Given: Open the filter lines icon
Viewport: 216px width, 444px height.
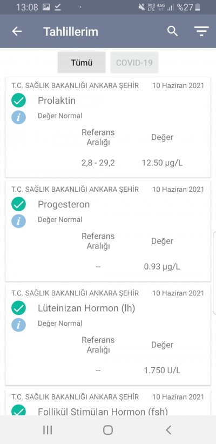Looking at the screenshot, I should tap(201, 31).
